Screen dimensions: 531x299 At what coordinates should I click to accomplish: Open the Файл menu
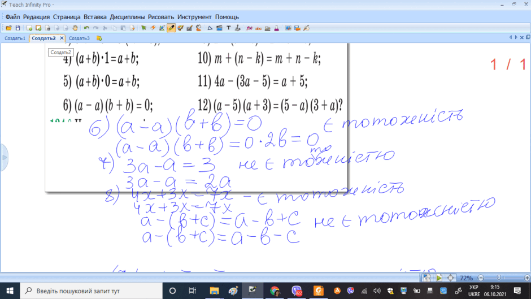(x=12, y=17)
